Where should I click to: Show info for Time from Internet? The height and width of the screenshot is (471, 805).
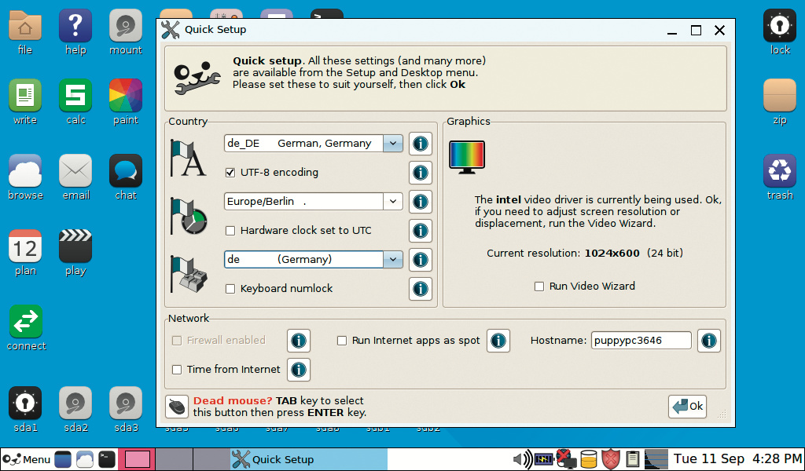298,370
